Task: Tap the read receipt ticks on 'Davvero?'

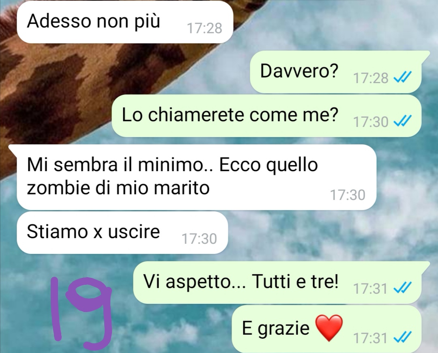Action: (403, 77)
